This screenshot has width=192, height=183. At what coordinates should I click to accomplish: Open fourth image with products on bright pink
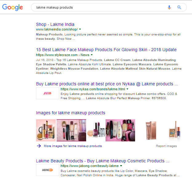pyautogui.click(x=120, y=130)
